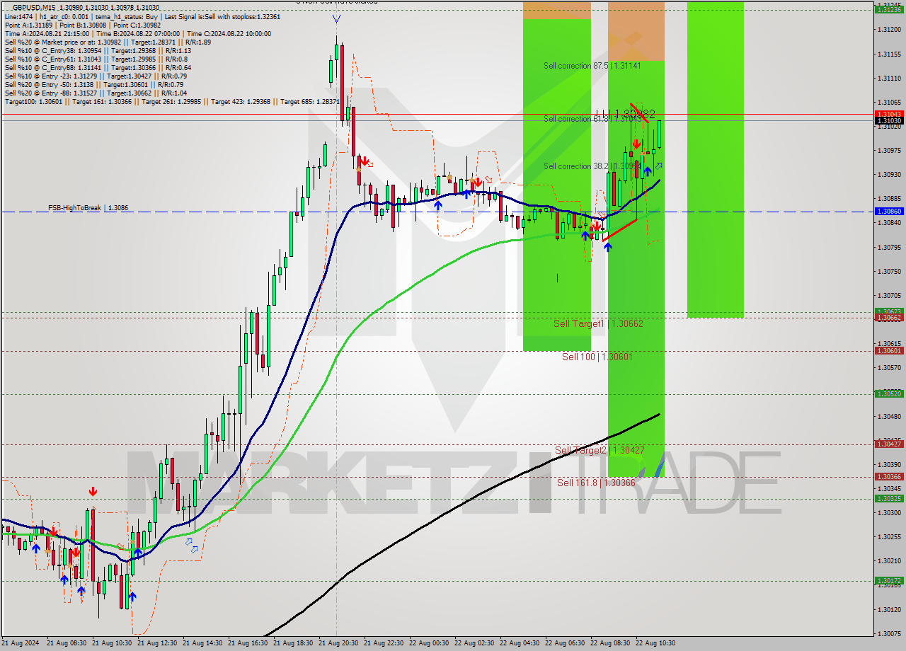
Task: Click the '21 Aug 2024' date label
Action: [x=21, y=643]
